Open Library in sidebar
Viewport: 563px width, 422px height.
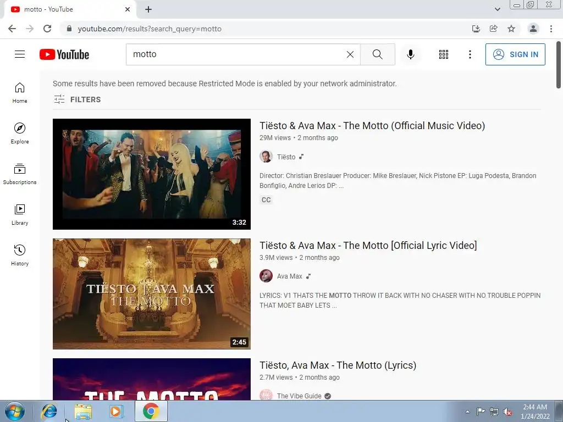(x=20, y=215)
